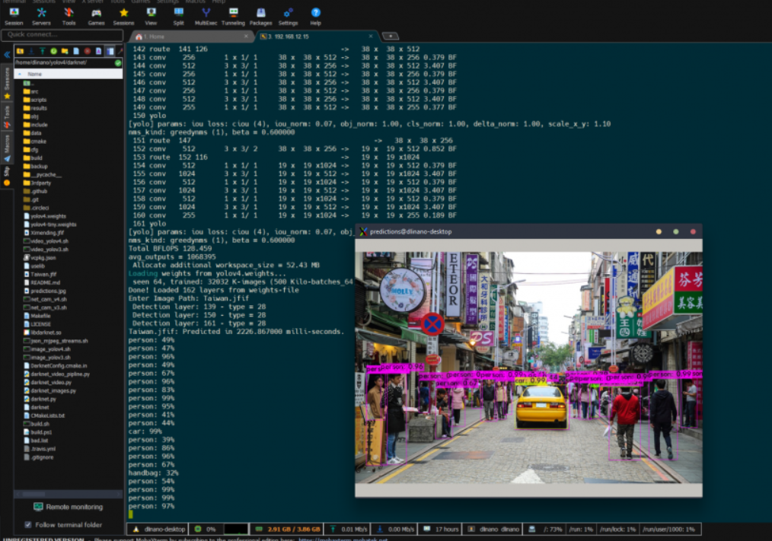This screenshot has height=541, width=772.
Task: Click the SFTP new file icon
Action: 76,51
